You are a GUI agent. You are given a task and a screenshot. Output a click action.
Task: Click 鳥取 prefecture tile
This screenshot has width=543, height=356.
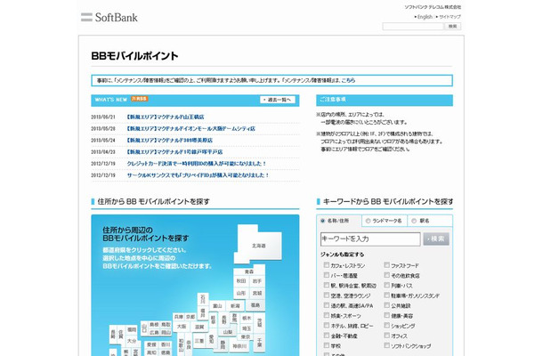[x=166, y=325]
